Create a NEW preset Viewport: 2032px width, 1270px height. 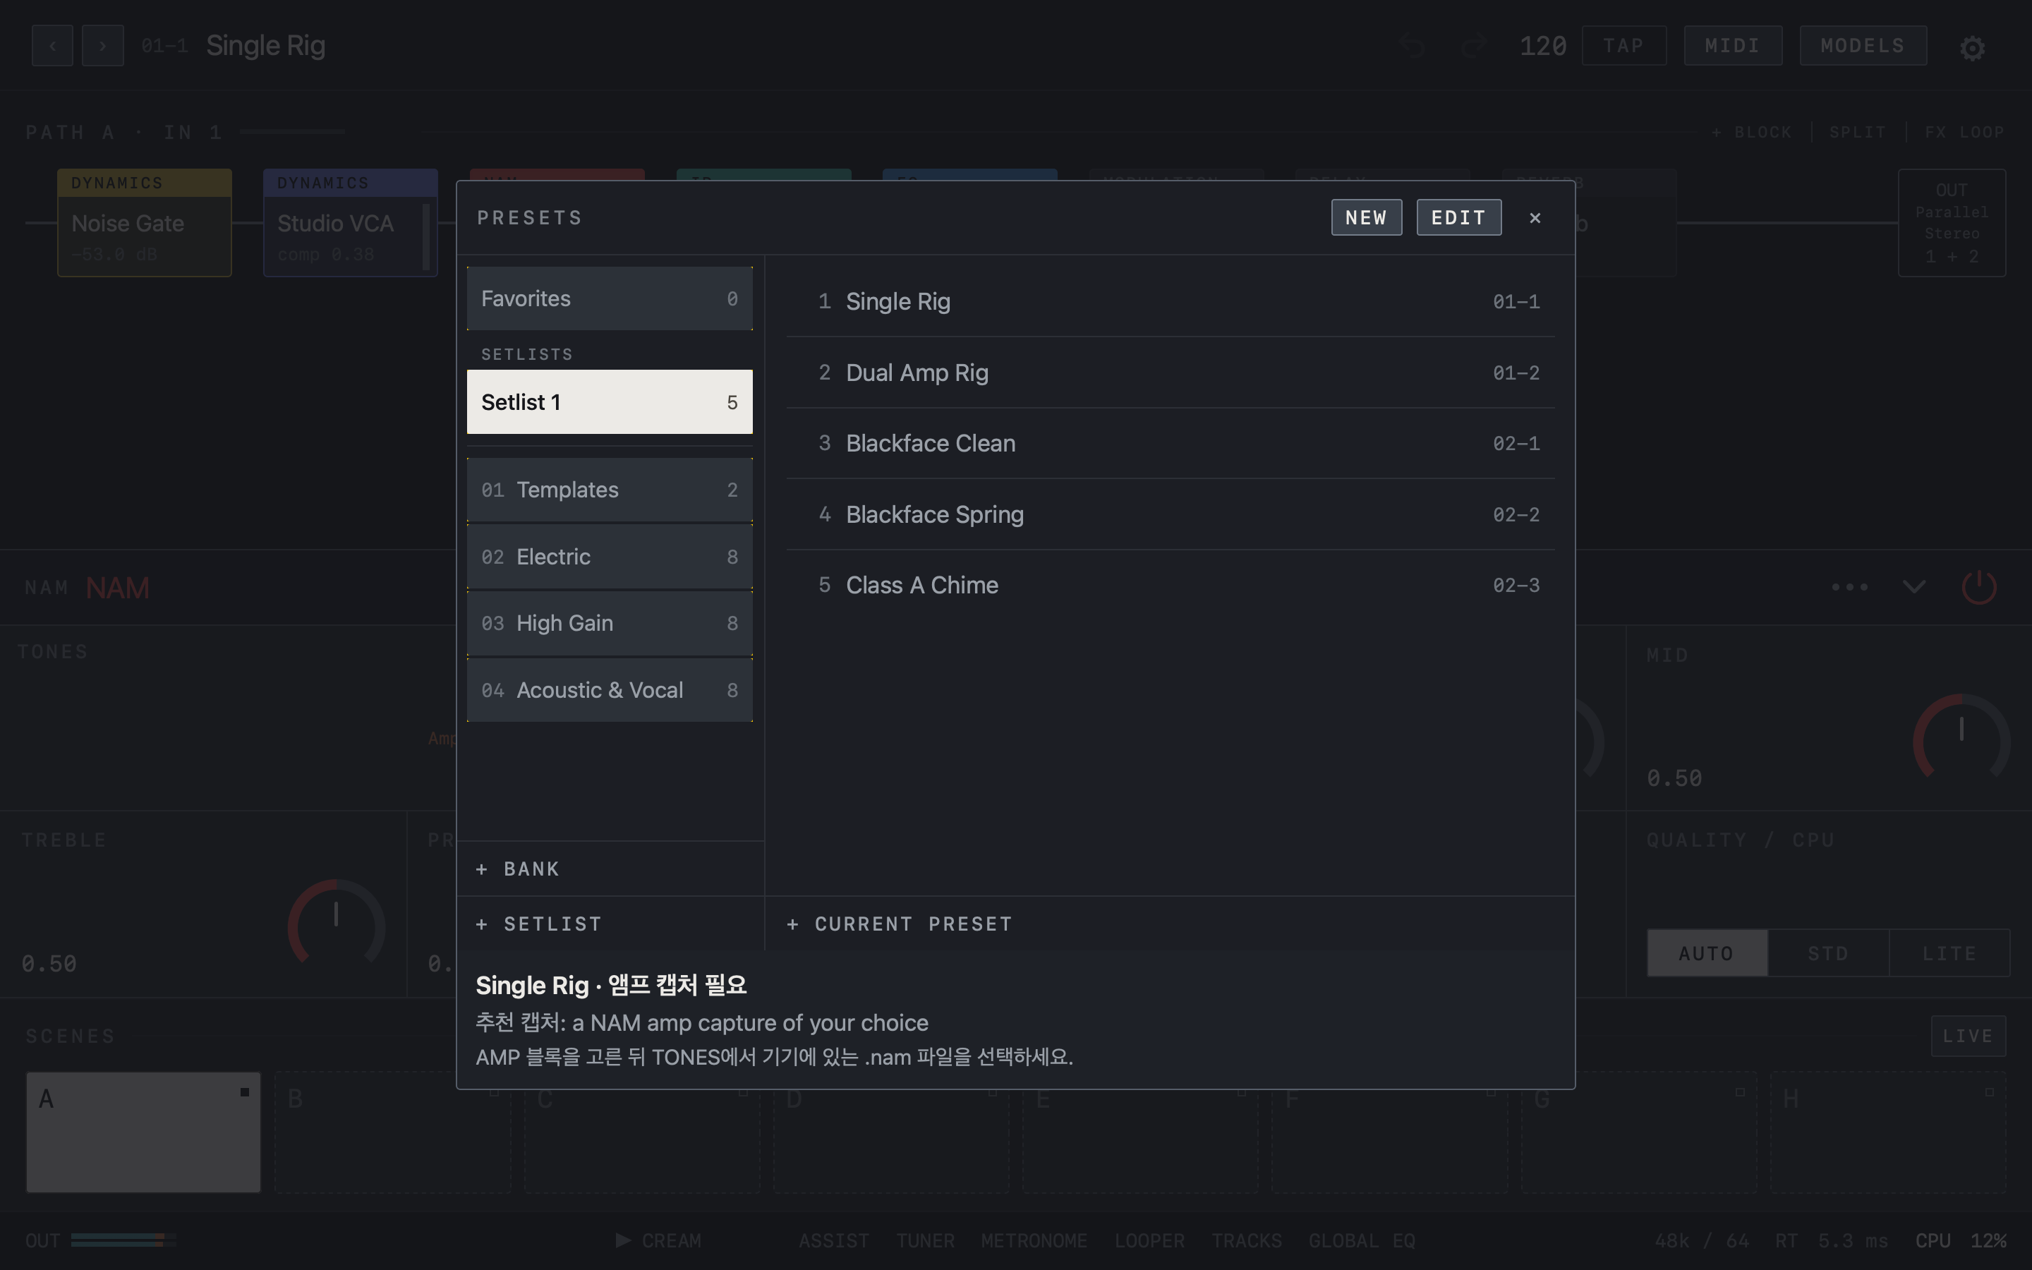[1366, 217]
